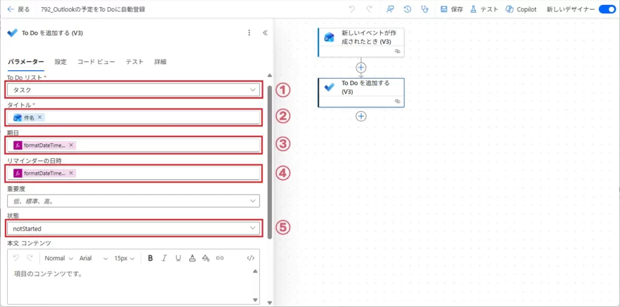
Task: Toggle the code view </> icon in editor
Action: coord(251,258)
